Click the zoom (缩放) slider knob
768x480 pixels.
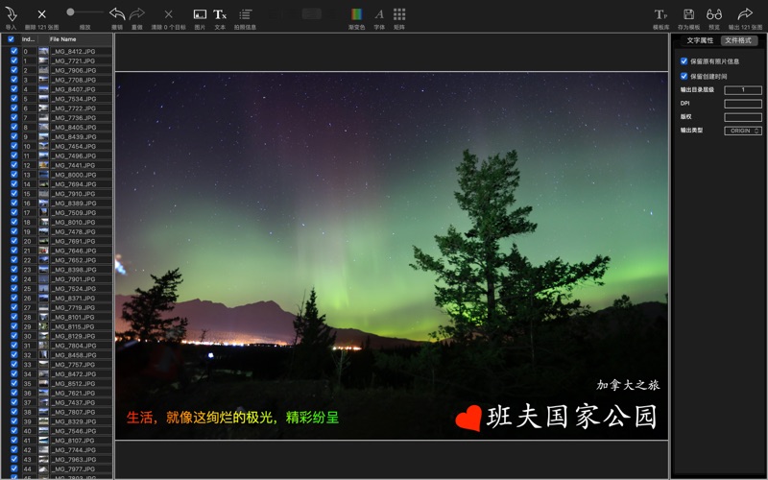[70, 12]
